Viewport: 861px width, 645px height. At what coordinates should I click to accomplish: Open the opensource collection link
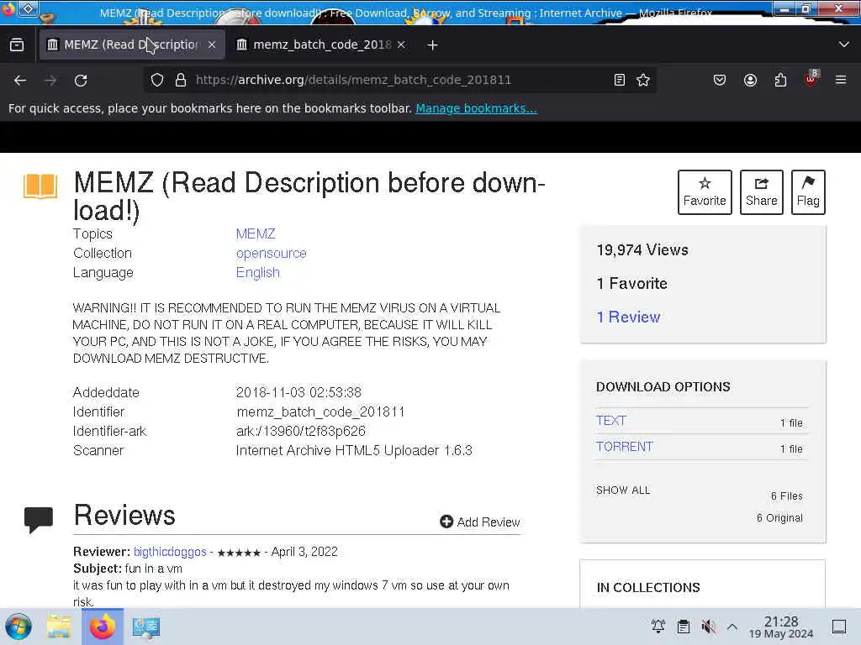272,254
